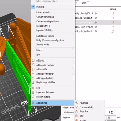Open editing icon for Fuselage.stl row
The width and height of the screenshot is (121, 121).
tap(113, 18)
